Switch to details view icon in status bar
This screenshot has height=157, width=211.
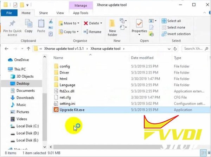click(203, 153)
